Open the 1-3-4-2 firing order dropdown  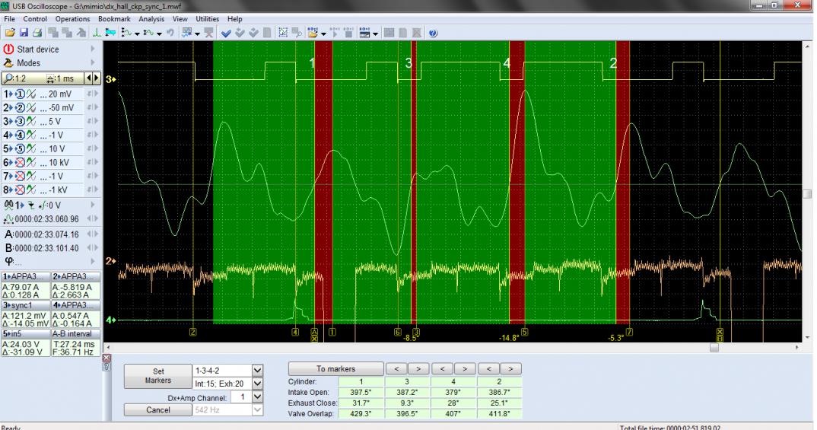256,370
